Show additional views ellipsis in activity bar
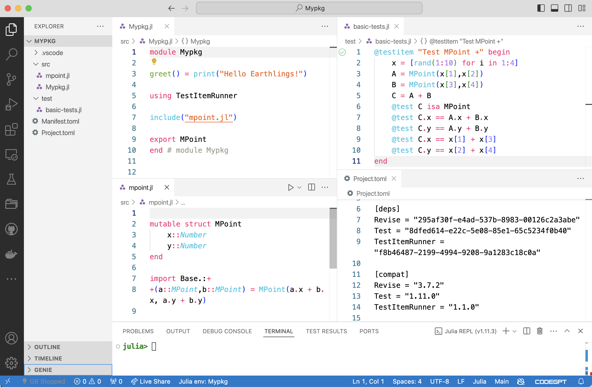 [x=11, y=279]
